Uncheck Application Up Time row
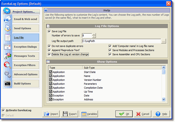This screenshot has height=122, width=175. pyautogui.click(x=51, y=92)
